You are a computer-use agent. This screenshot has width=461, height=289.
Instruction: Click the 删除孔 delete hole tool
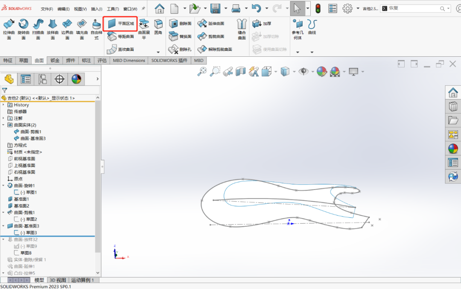click(x=181, y=50)
